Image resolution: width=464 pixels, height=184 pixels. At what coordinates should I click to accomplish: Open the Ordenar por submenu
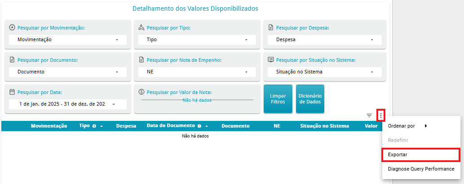421,126
